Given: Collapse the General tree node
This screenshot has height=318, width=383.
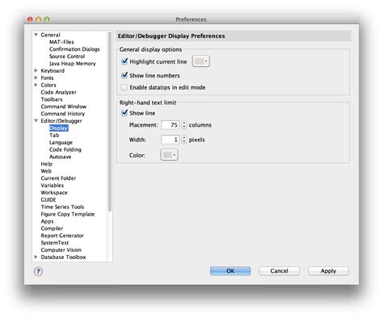Looking at the screenshot, I should (36, 35).
